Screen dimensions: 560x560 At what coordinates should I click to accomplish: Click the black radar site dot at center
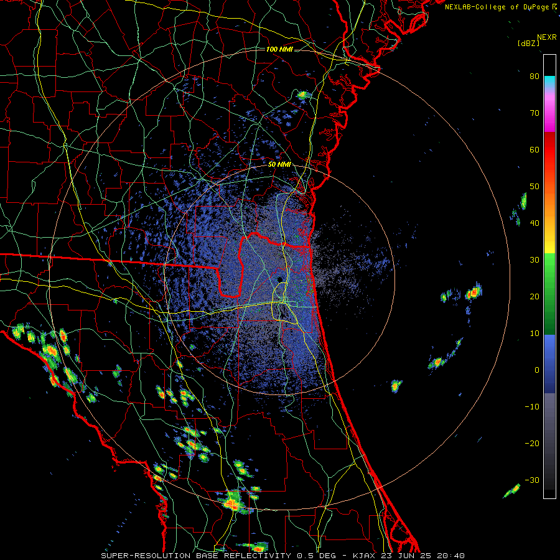pyautogui.click(x=280, y=279)
